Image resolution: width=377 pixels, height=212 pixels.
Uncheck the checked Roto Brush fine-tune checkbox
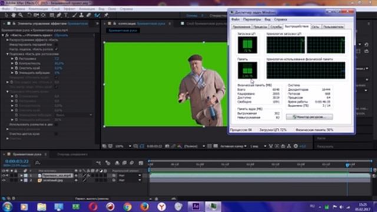coord(56,49)
